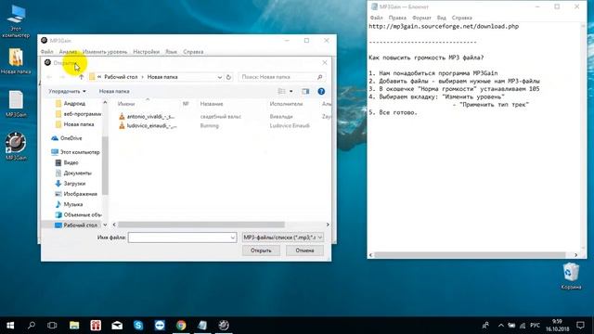Open MP3 file type filter dropdown

tap(283, 238)
